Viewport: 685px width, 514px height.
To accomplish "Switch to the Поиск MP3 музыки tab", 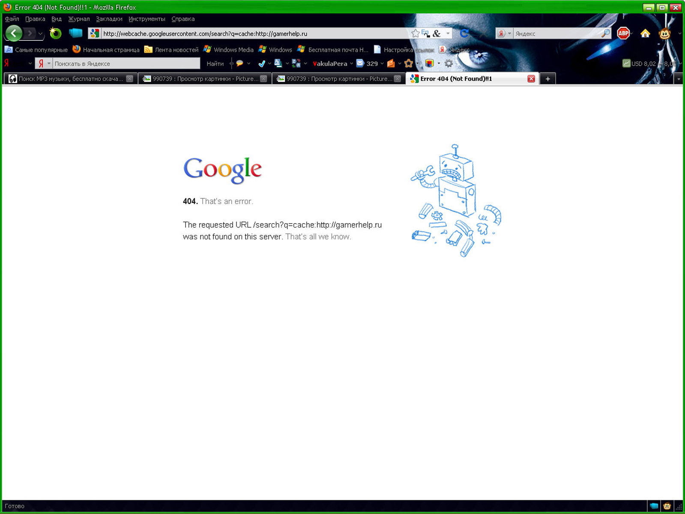I will click(71, 78).
